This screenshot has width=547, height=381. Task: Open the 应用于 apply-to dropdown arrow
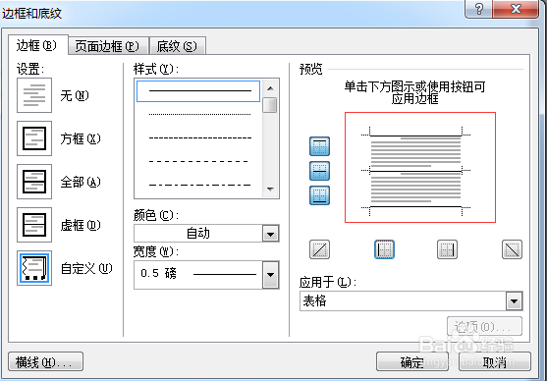515,300
